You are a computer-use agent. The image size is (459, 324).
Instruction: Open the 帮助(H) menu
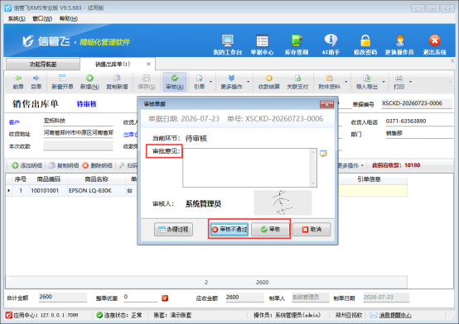coord(69,19)
